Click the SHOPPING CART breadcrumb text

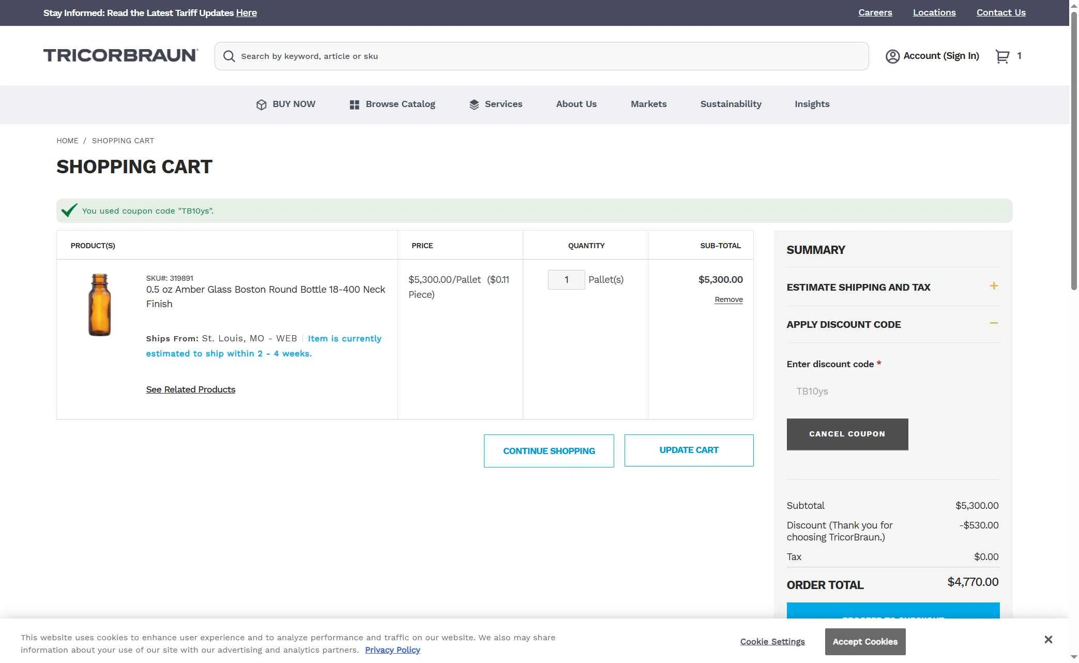click(x=123, y=141)
